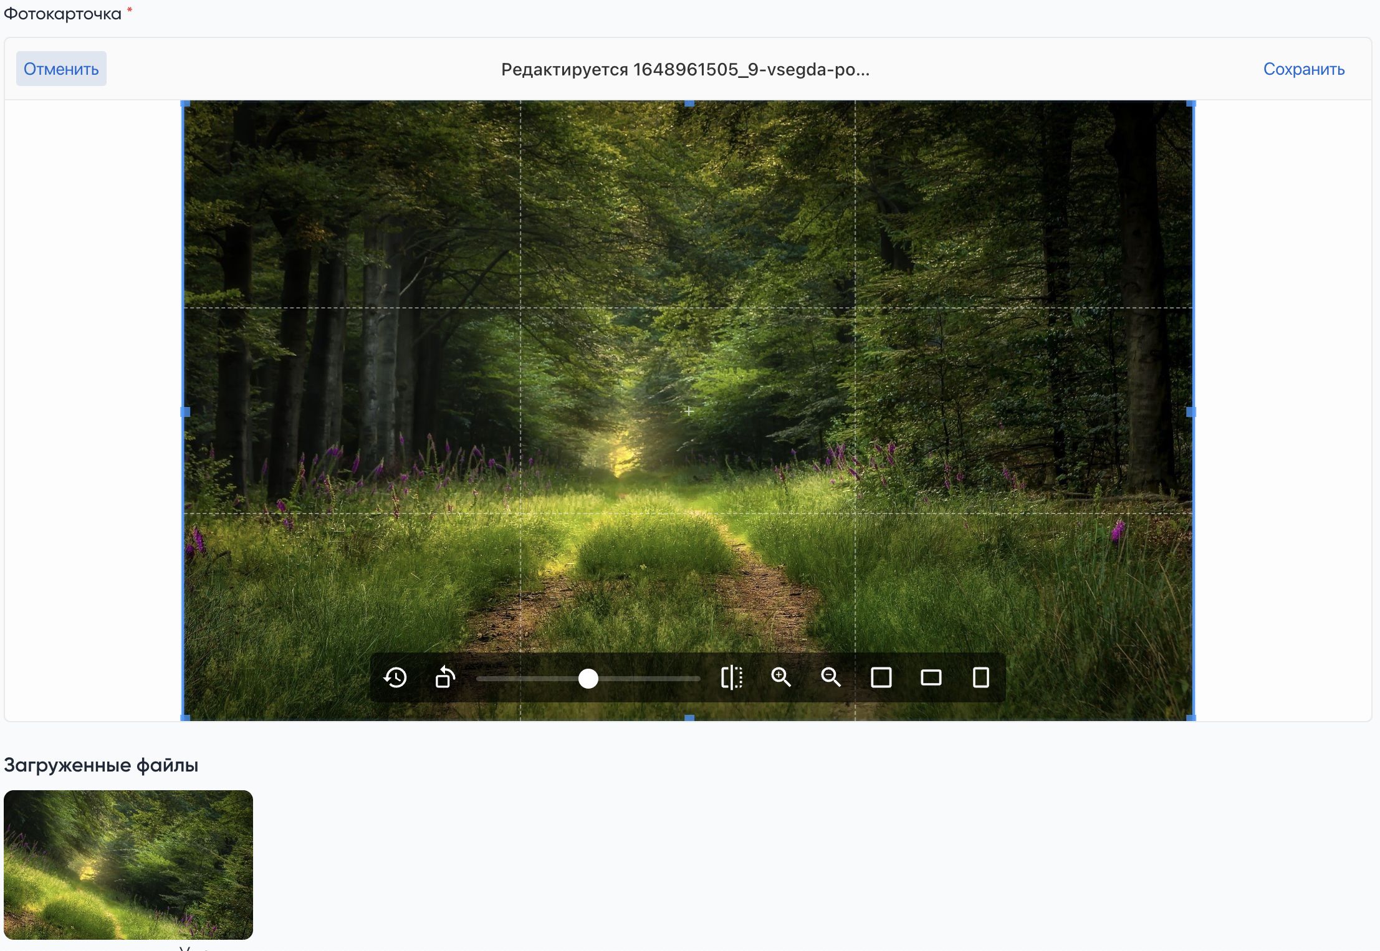Screen dimensions: 1380x951
Task: Click the revert history icon
Action: click(395, 677)
